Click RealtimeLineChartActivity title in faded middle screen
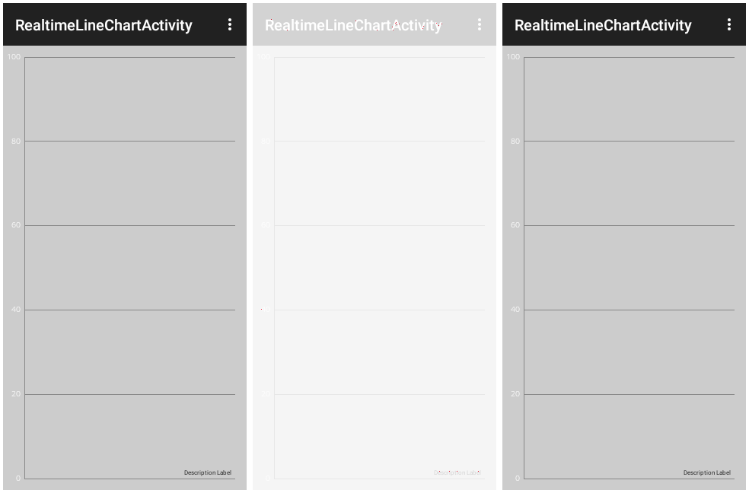The height and width of the screenshot is (493, 749). pyautogui.click(x=353, y=25)
